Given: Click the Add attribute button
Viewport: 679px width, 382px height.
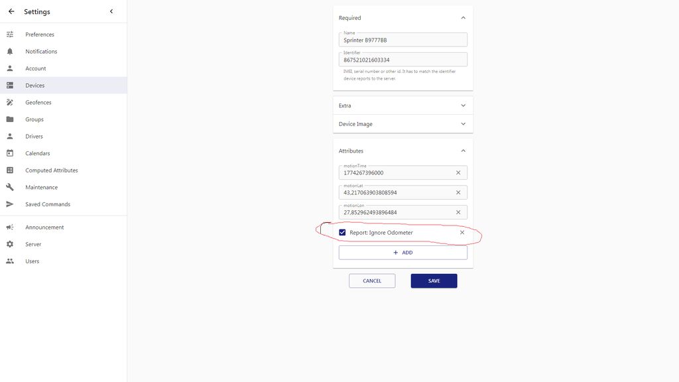Looking at the screenshot, I should click(x=402, y=253).
